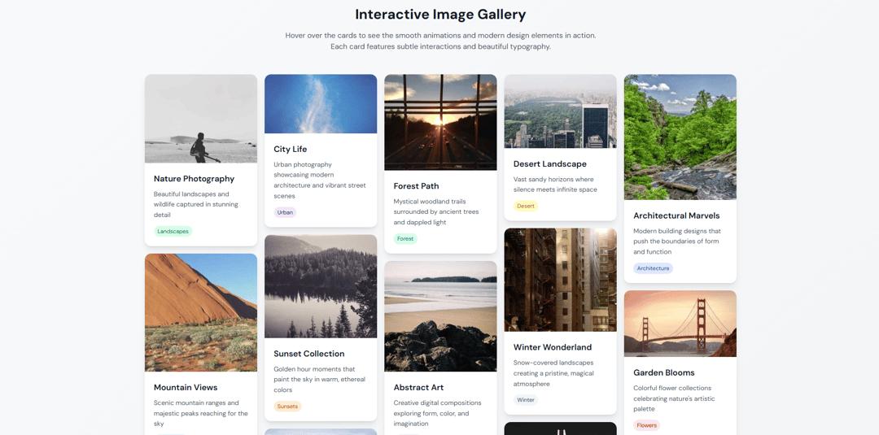Select the Architecture tag

[x=653, y=268]
